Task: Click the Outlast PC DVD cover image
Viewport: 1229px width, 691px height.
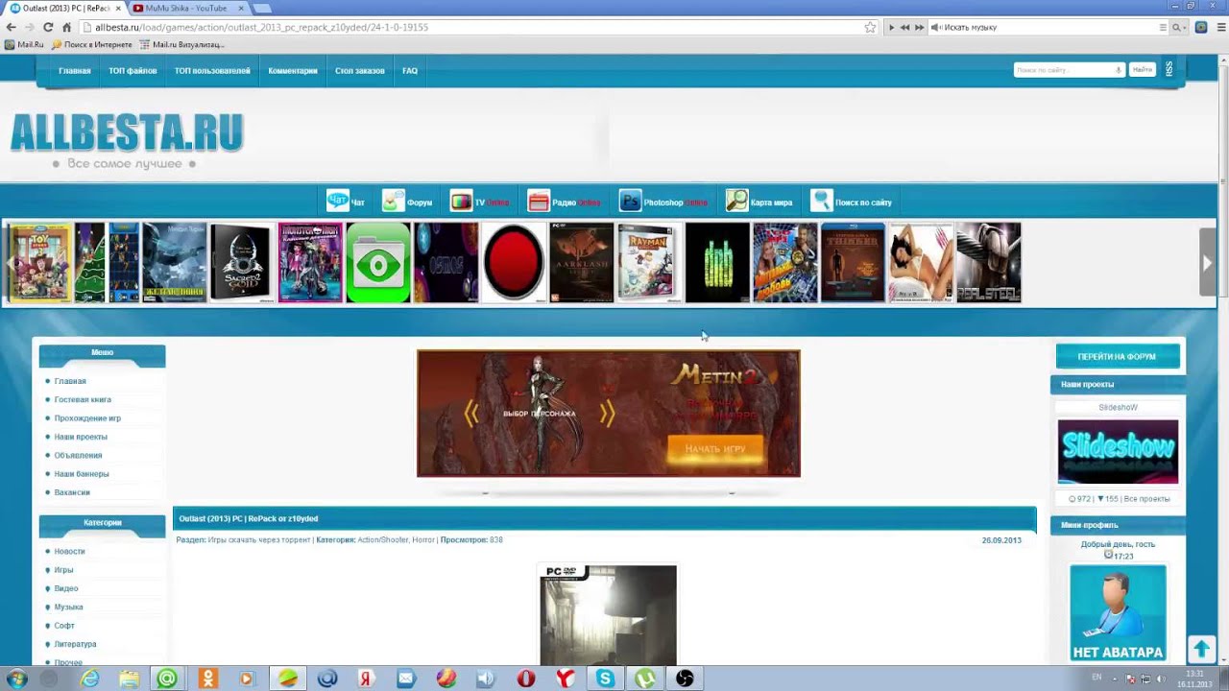Action: point(608,615)
